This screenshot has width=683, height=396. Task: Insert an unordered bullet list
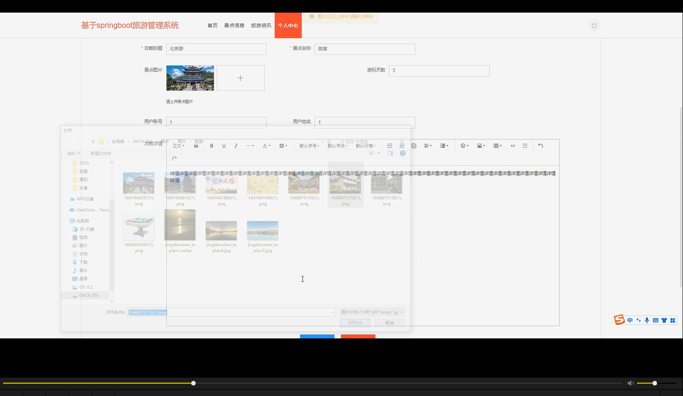[x=390, y=146]
